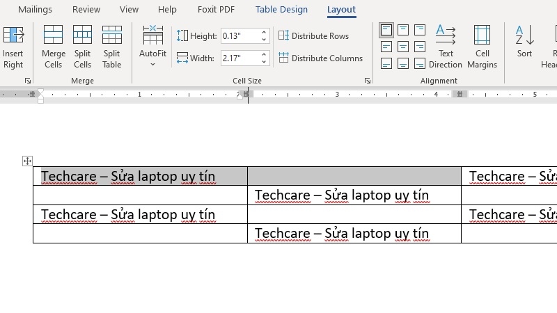Click Distribute Rows

pyautogui.click(x=314, y=36)
